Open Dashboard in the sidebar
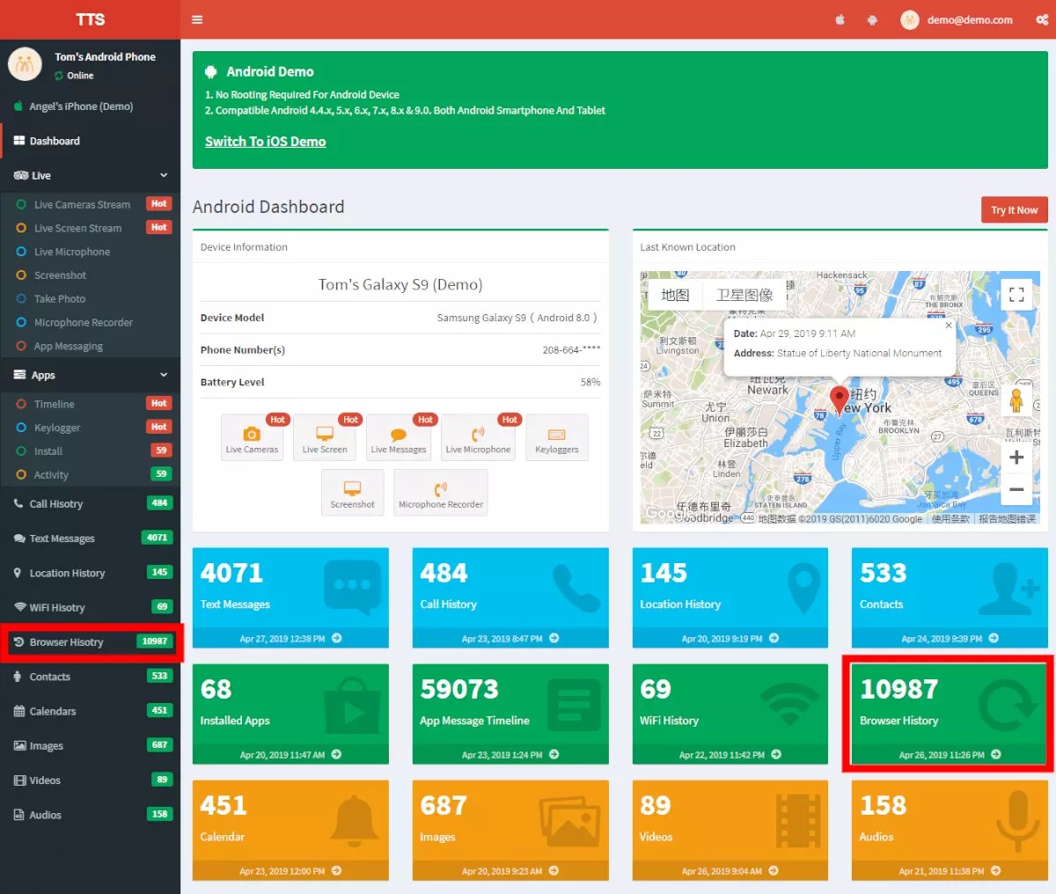 90,141
